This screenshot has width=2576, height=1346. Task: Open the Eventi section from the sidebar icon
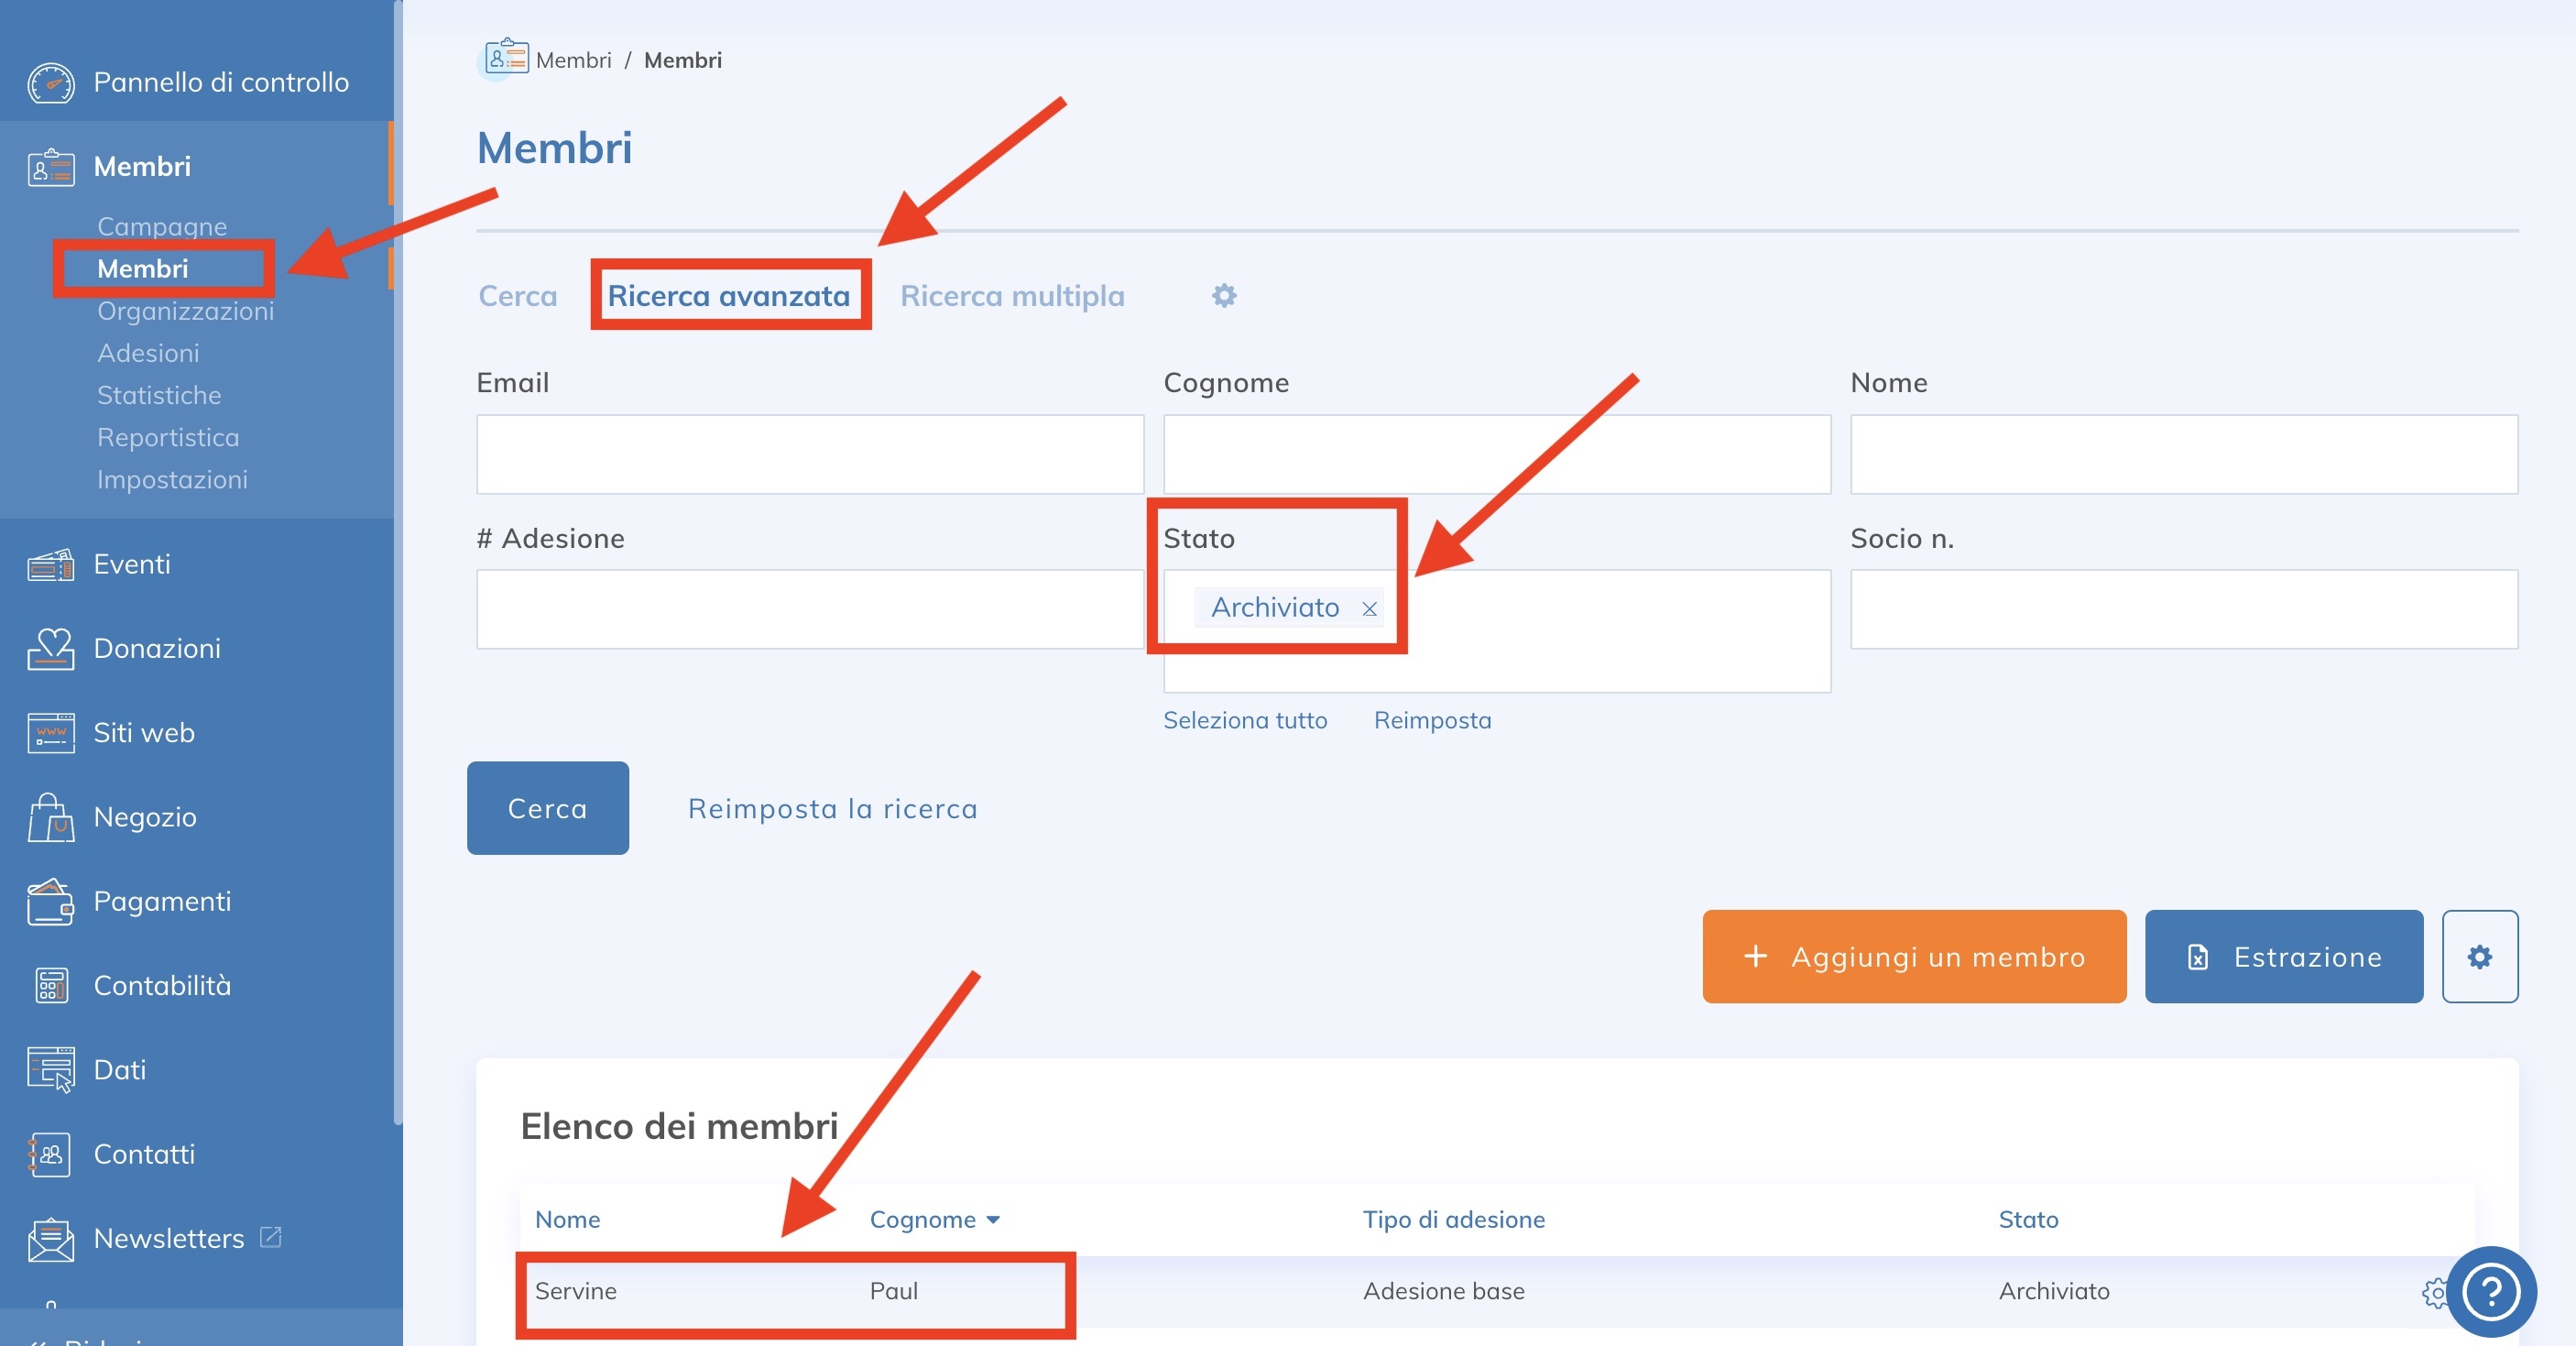pyautogui.click(x=50, y=565)
